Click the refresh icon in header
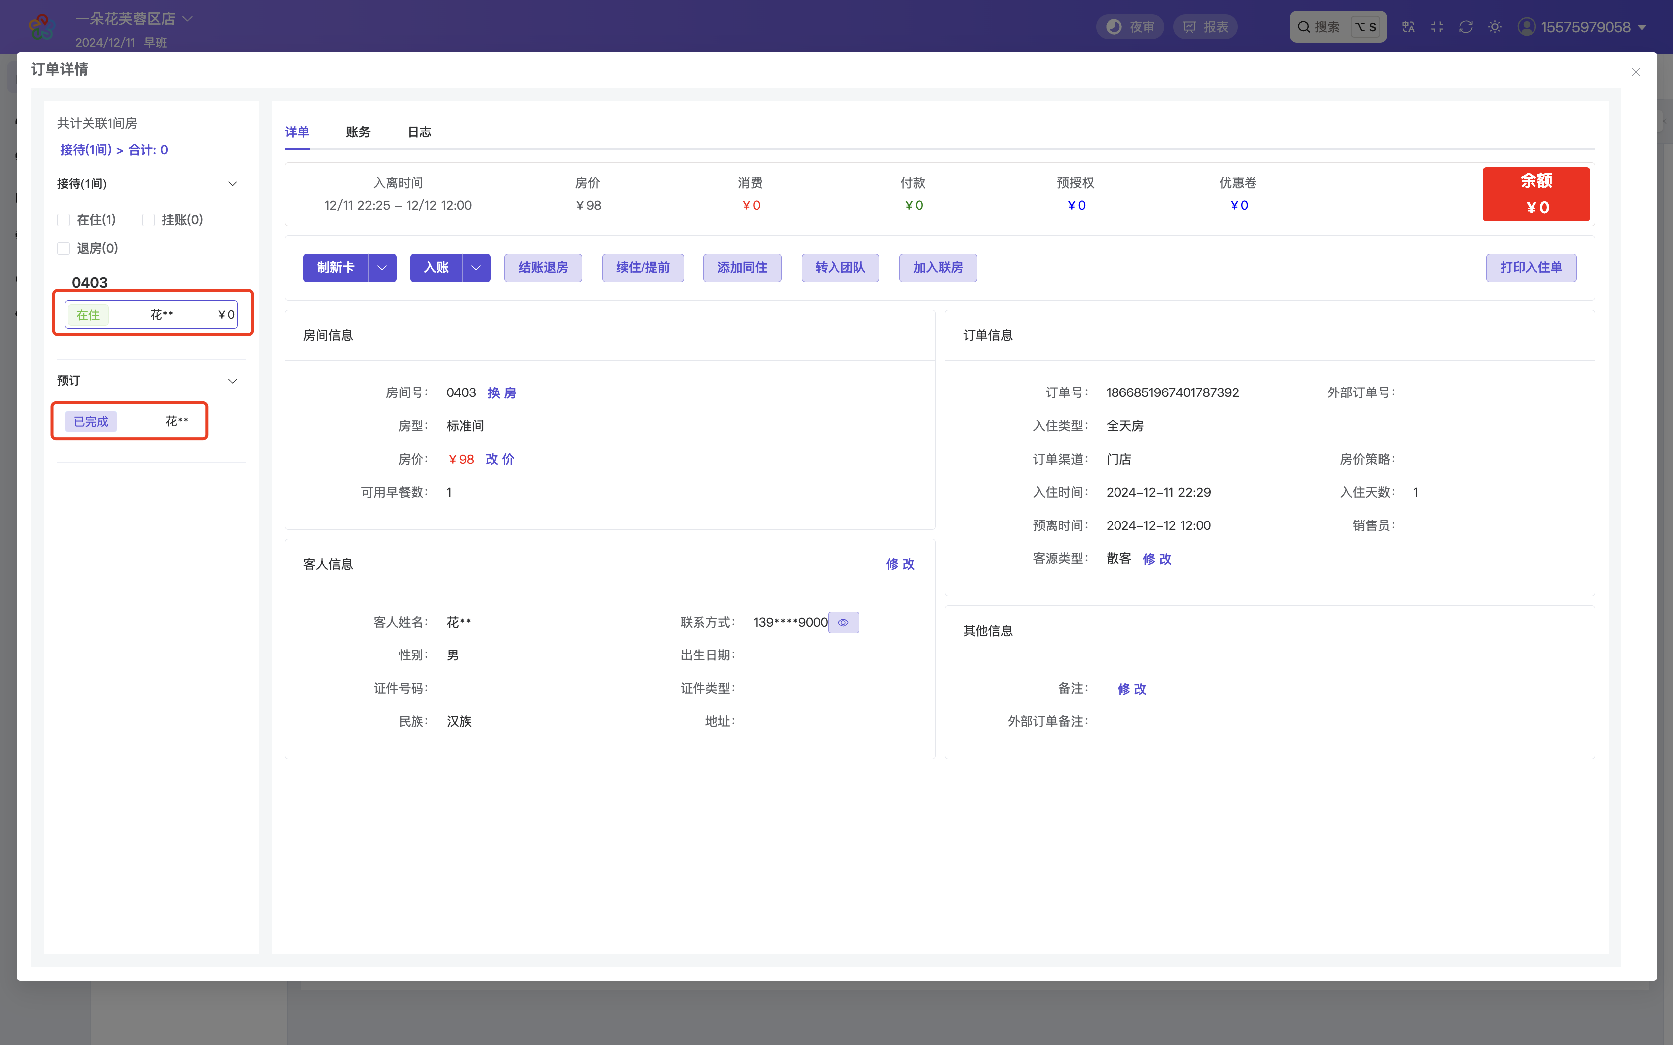 (x=1466, y=27)
